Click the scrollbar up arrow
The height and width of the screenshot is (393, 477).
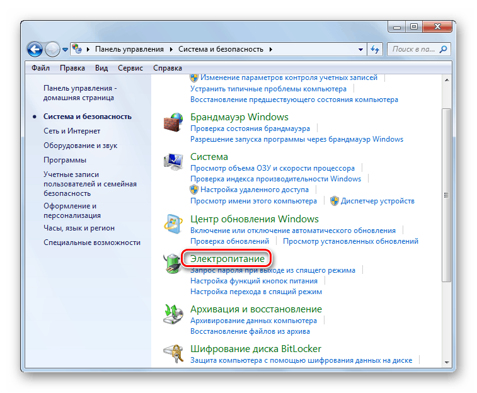point(447,80)
